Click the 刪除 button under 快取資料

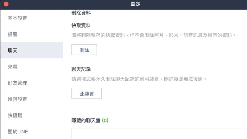[x=84, y=50]
